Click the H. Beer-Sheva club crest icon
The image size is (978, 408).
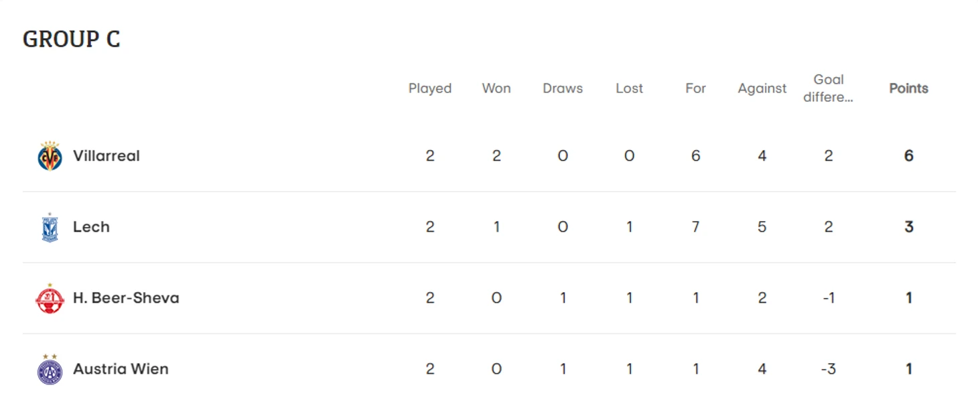(x=50, y=298)
